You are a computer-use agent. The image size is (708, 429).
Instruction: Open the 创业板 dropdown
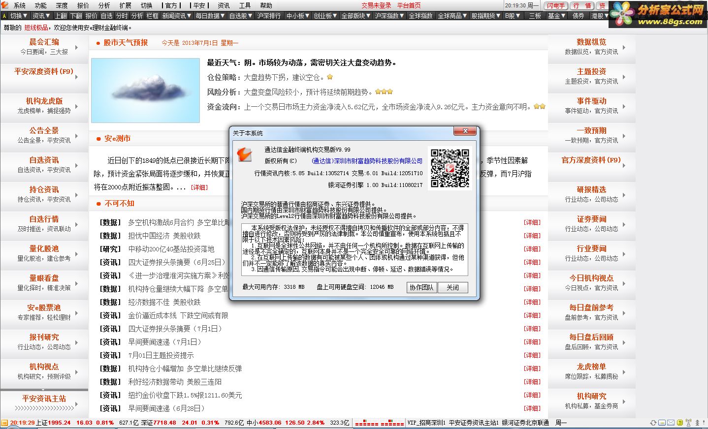[x=326, y=16]
